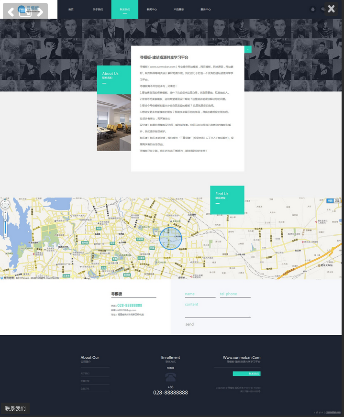Viewport: 344px width, 417px height.
Task: Click the footer telephone hotline icon
Action: [170, 377]
